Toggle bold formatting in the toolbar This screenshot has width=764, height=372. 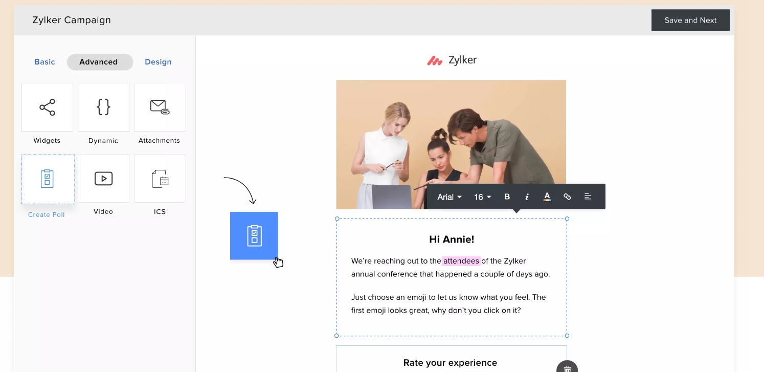(507, 196)
